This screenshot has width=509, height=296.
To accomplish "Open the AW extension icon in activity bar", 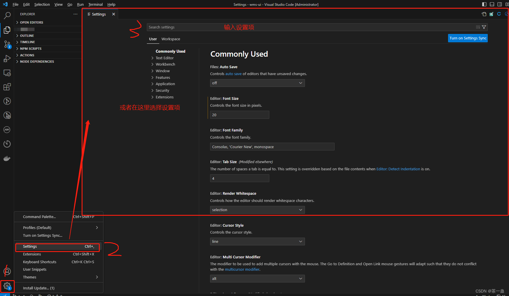I will coord(7,130).
